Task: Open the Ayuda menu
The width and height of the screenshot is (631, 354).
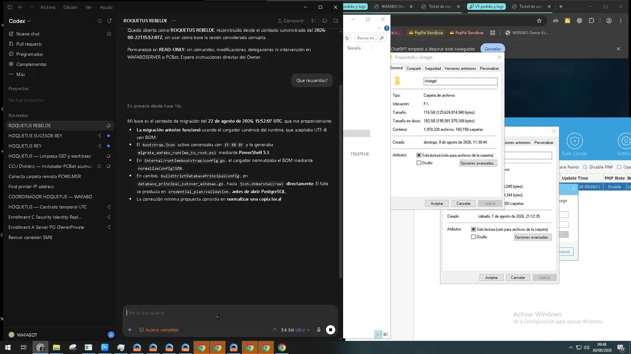Action: pyautogui.click(x=106, y=7)
